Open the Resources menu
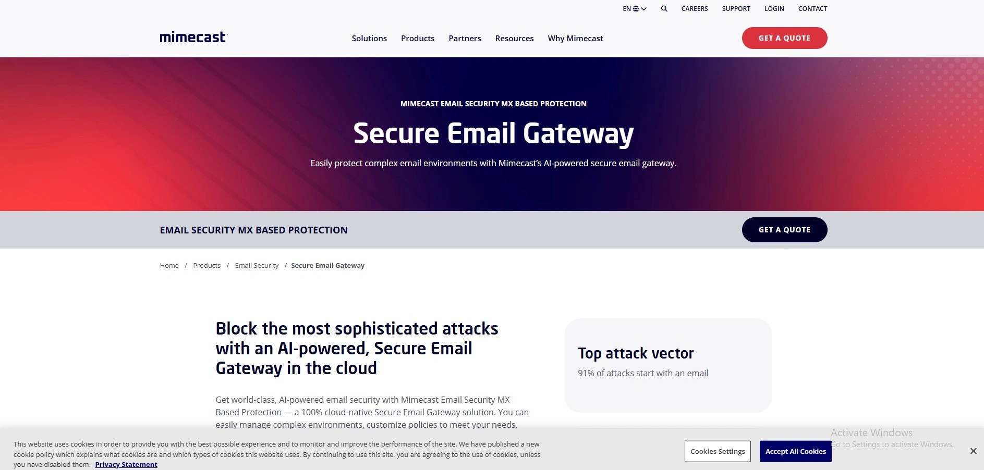The height and width of the screenshot is (470, 984). point(514,38)
